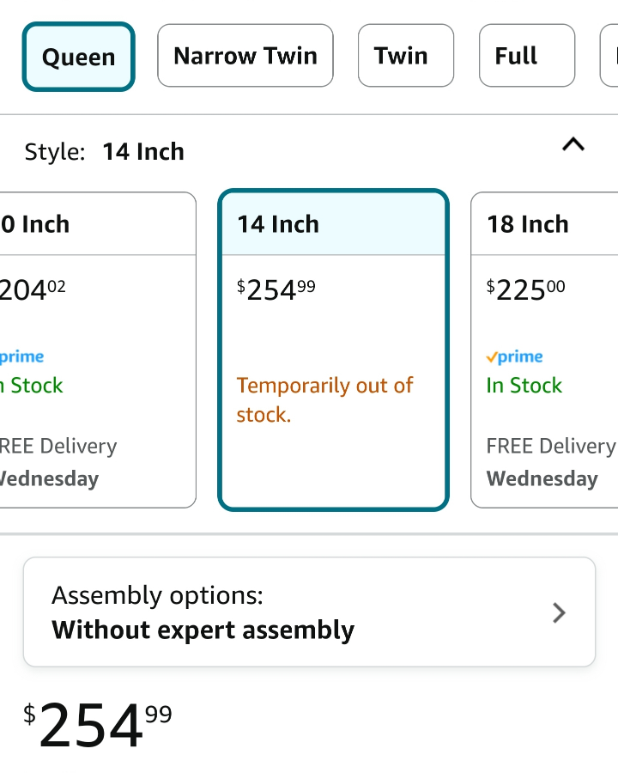This screenshot has height=773, width=618.
Task: Choose the Narrow Twin size
Action: coord(245,55)
